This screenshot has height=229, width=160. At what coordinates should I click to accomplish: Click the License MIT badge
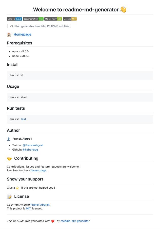(x=70, y=19)
